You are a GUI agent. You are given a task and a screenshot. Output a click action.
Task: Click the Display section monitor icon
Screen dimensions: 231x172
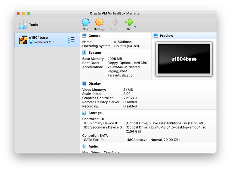pyautogui.click(x=84, y=83)
